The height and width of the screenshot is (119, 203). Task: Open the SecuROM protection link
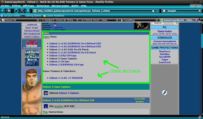click(x=165, y=57)
